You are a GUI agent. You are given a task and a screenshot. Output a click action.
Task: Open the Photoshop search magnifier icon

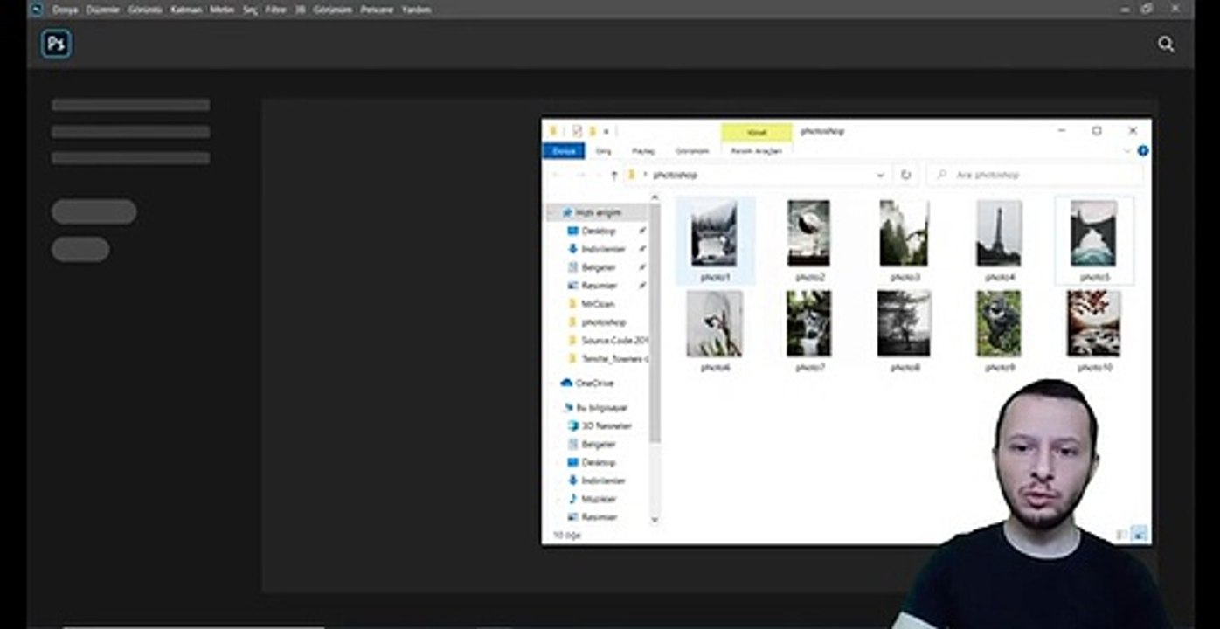[1166, 44]
